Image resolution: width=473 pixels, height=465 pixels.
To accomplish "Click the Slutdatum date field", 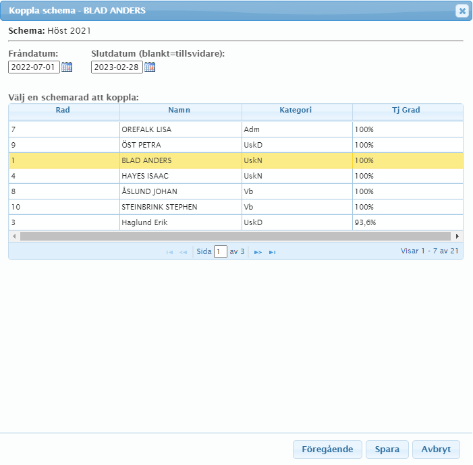I will pyautogui.click(x=117, y=67).
